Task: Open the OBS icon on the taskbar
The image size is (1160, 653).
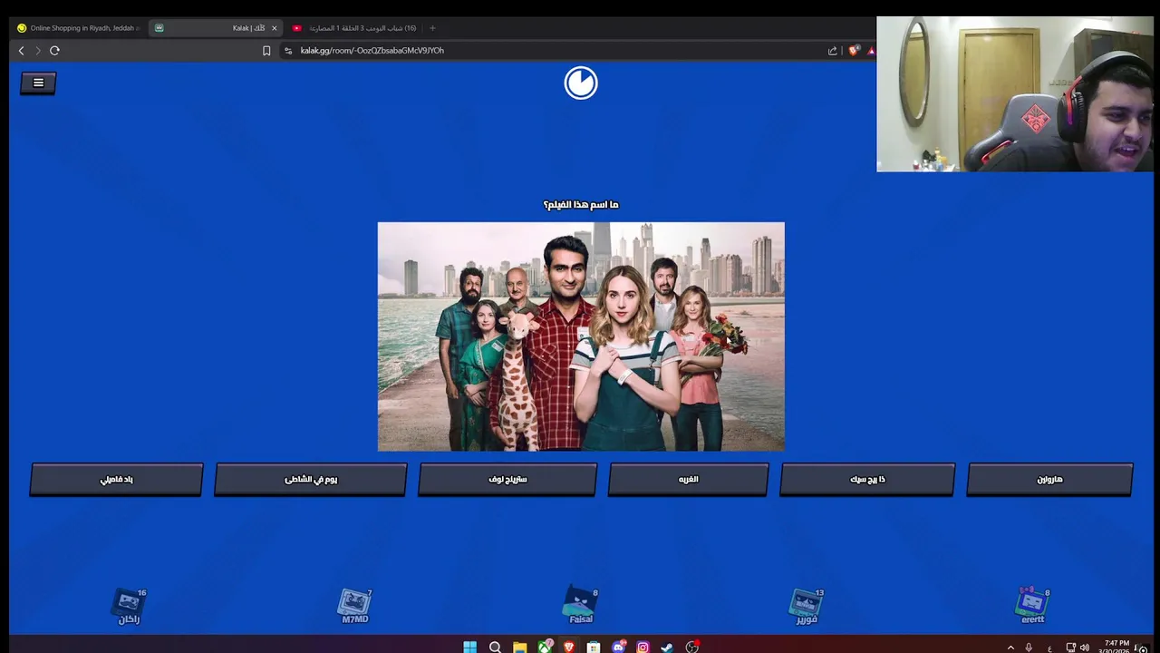Action: 692,647
